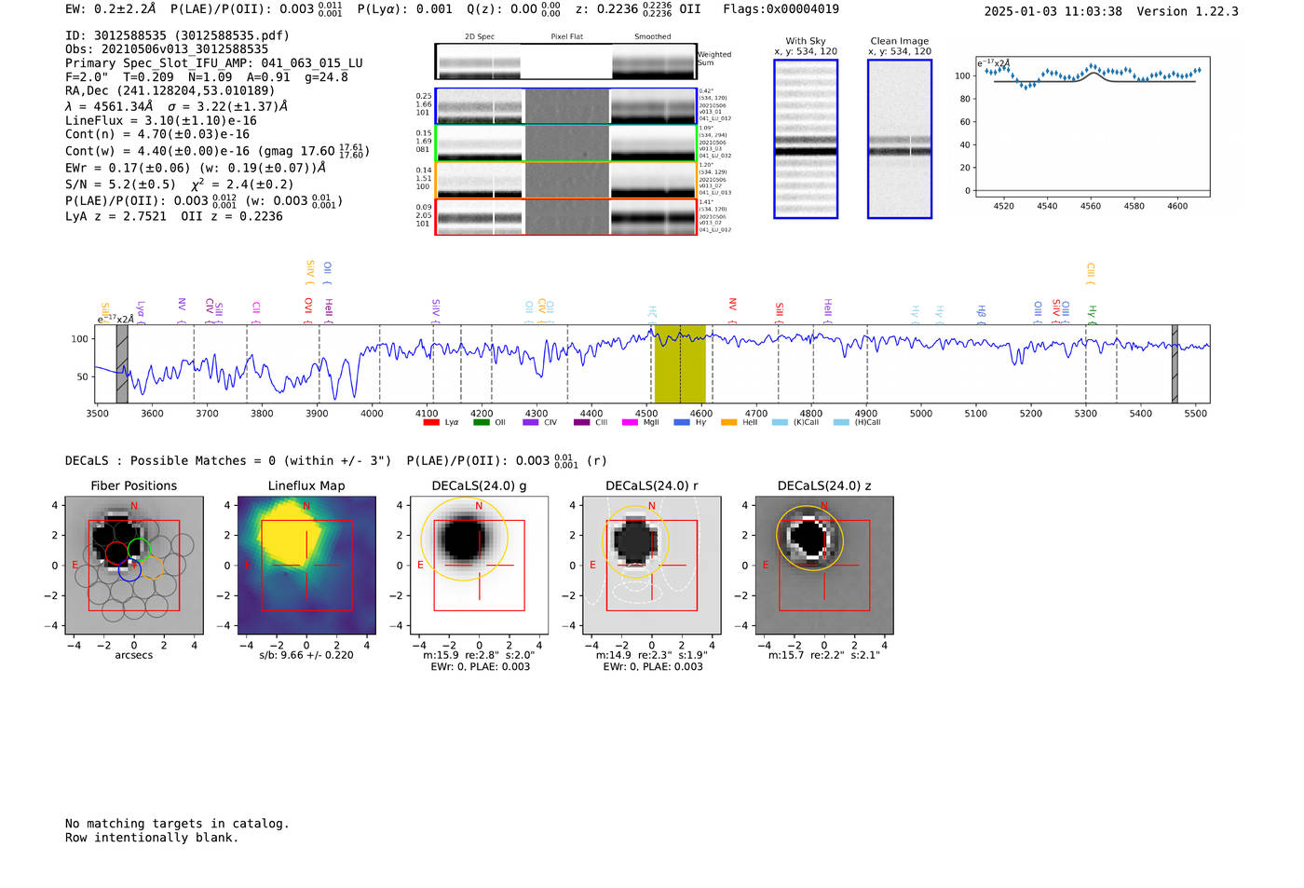Select the green-bordered fiber spectrum row

pyautogui.click(x=565, y=143)
